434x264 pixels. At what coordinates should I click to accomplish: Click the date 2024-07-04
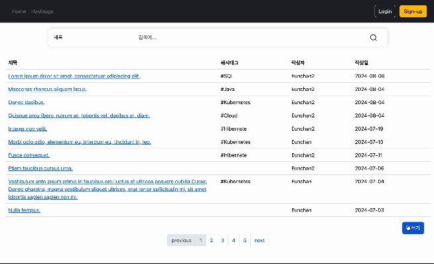(369, 182)
